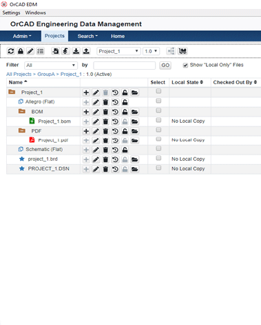This screenshot has height=325, width=261.
Task: Tick the Select checkbox in the project_1.brd row
Action: click(158, 158)
